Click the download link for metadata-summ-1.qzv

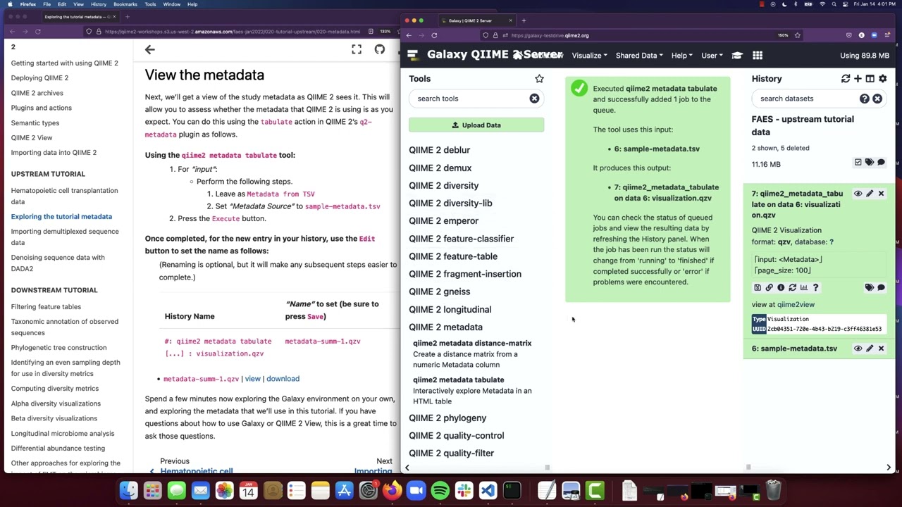pyautogui.click(x=283, y=379)
